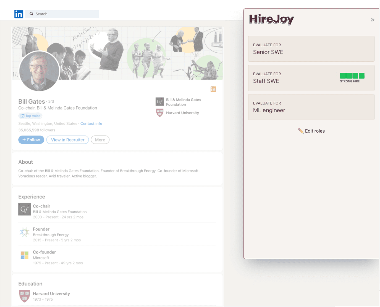This screenshot has width=380, height=307.
Task: Click the Founder Breakthrough Energy entry
Action: pos(117,235)
